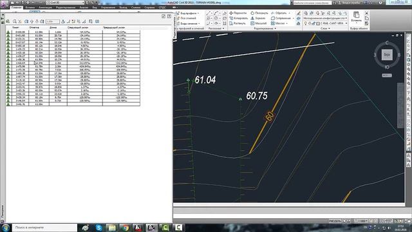Open the Виды сечений dropdown
The width and height of the screenshot is (412, 232).
click(189, 23)
